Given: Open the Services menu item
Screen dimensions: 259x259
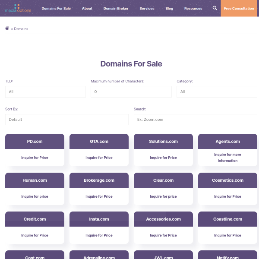Looking at the screenshot, I should [147, 9].
